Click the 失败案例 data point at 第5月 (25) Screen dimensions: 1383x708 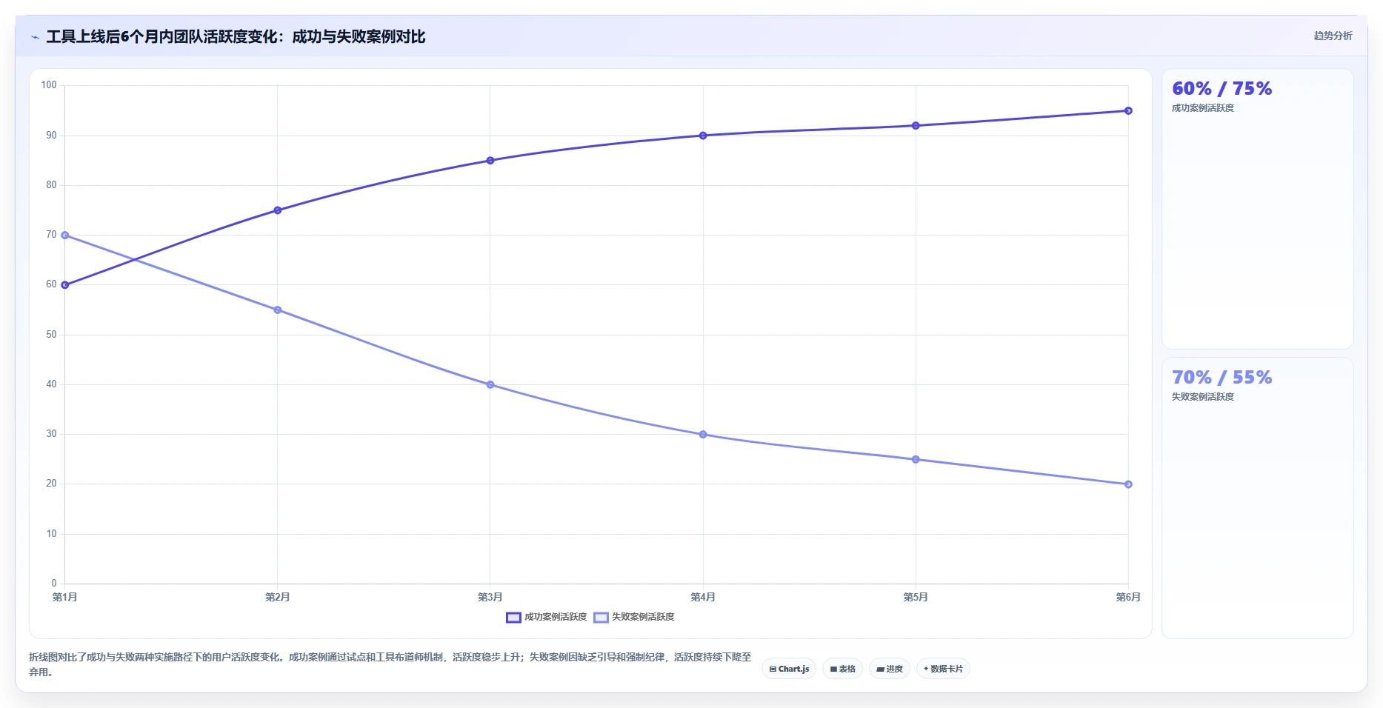click(x=916, y=460)
